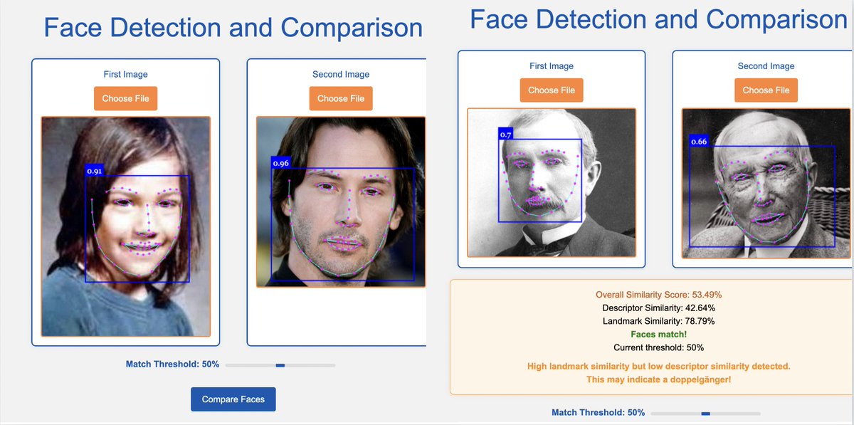
Task: Click Match Threshold: 50% label, left screenshot
Action: click(172, 364)
